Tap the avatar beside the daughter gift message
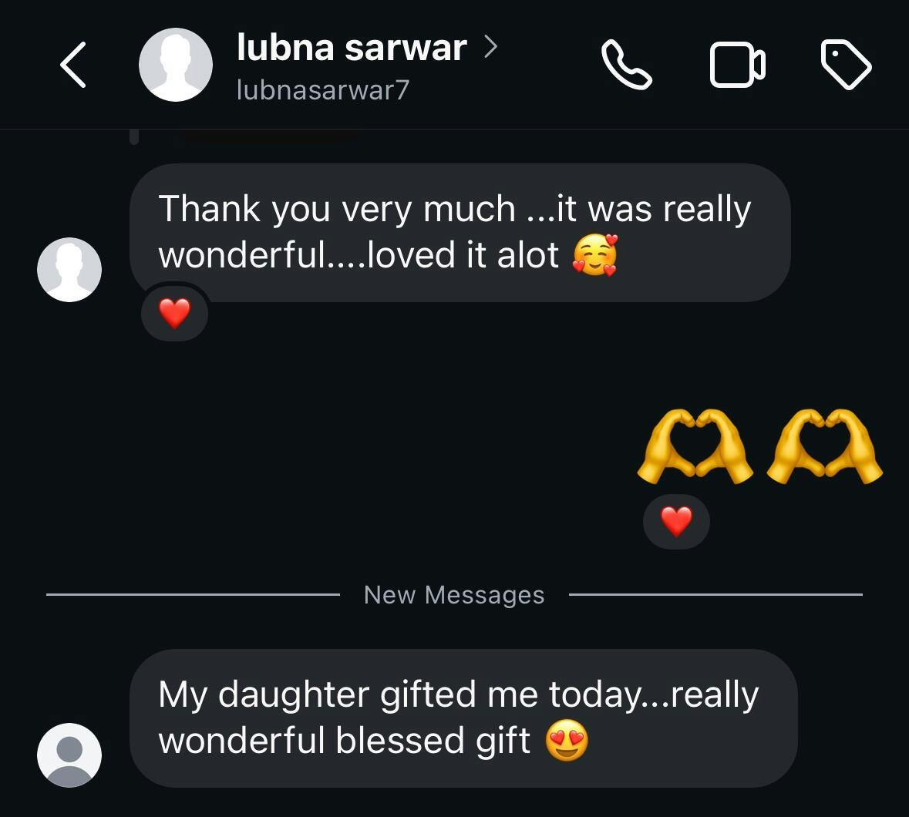The image size is (909, 817). tap(69, 755)
